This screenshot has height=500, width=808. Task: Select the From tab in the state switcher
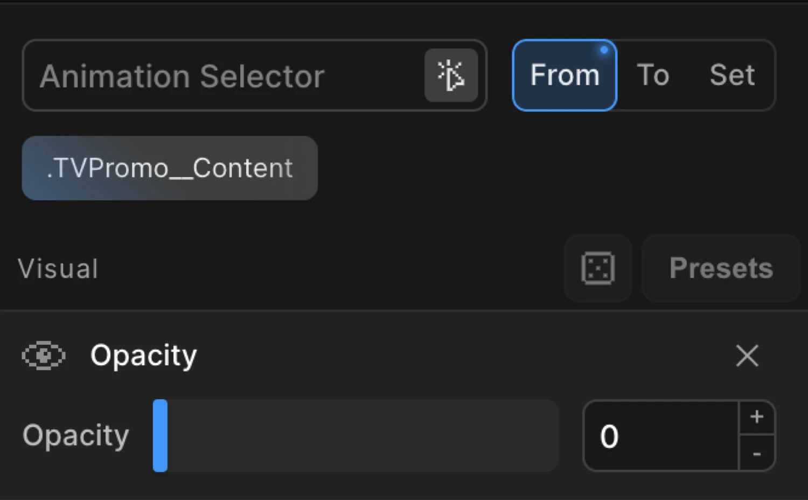[565, 75]
